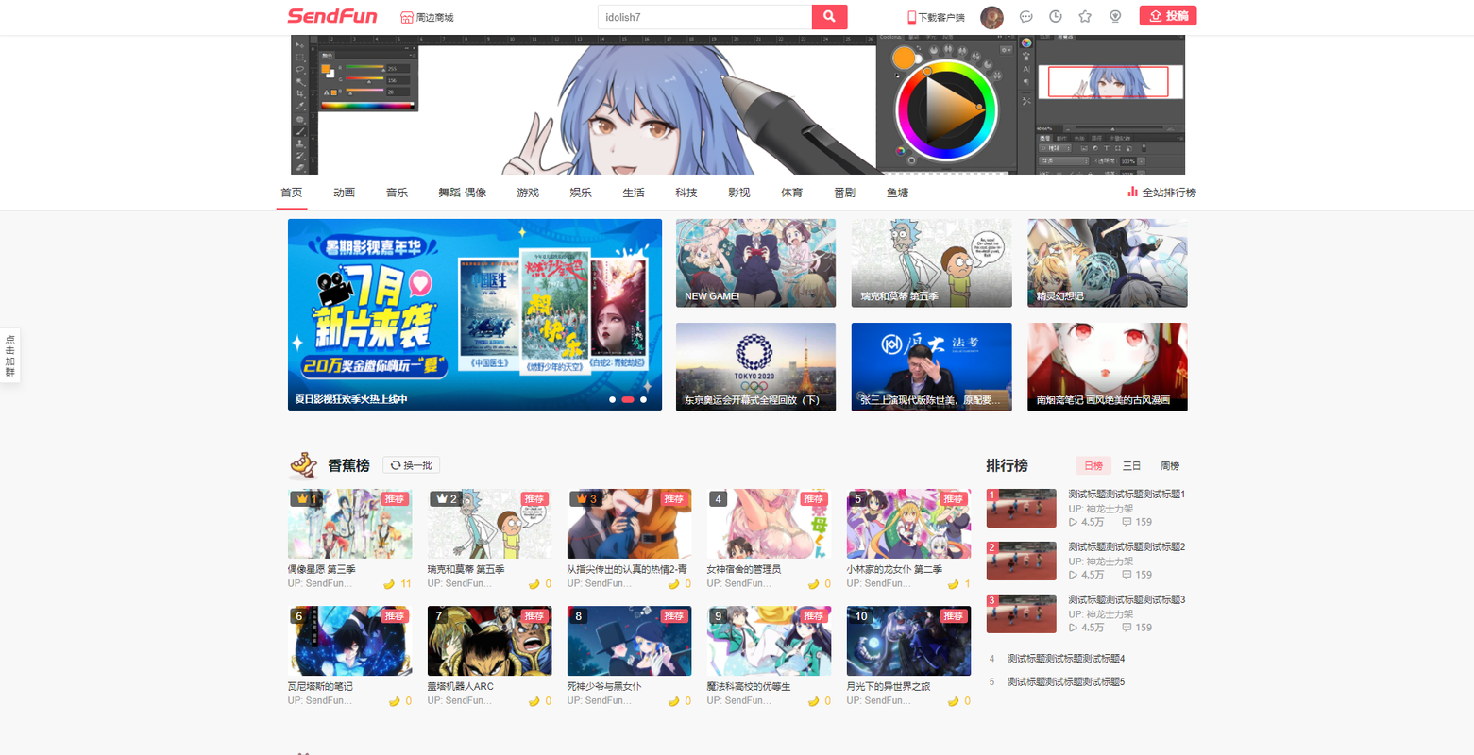Open the 娱乐 category
Viewport: 1474px width, 755px height.
pos(581,193)
